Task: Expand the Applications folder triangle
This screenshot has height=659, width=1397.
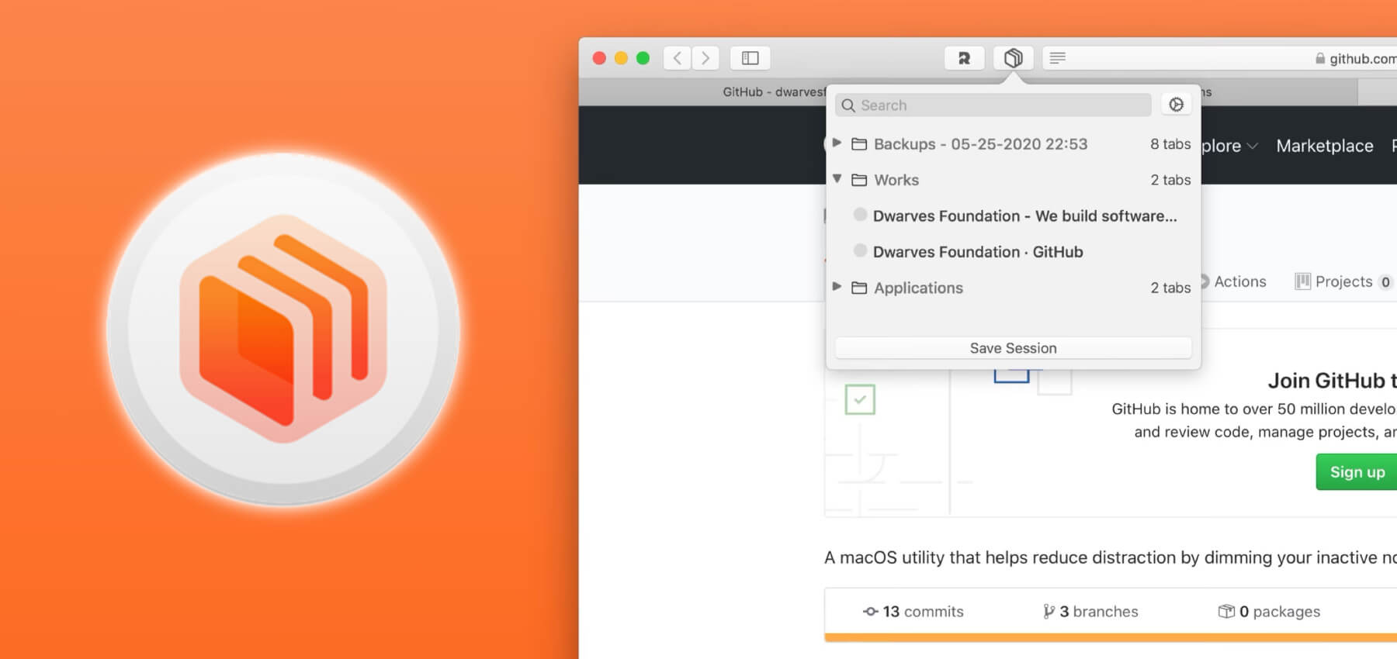Action: tap(837, 287)
